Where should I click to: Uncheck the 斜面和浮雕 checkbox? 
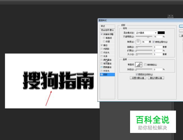point(102,34)
